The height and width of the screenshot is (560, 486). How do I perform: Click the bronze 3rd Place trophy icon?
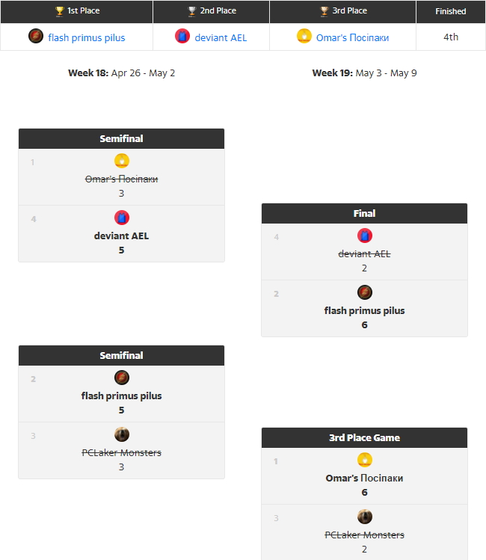[x=324, y=11]
